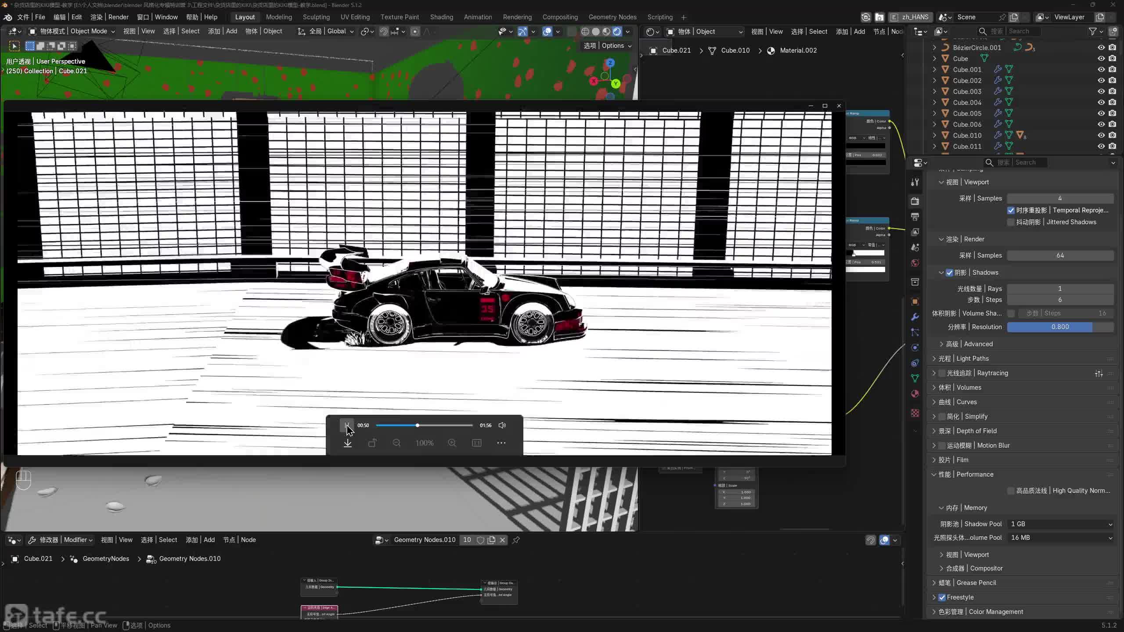The width and height of the screenshot is (1124, 632).
Task: Click the shadow Resolution slider
Action: [x=1060, y=327]
